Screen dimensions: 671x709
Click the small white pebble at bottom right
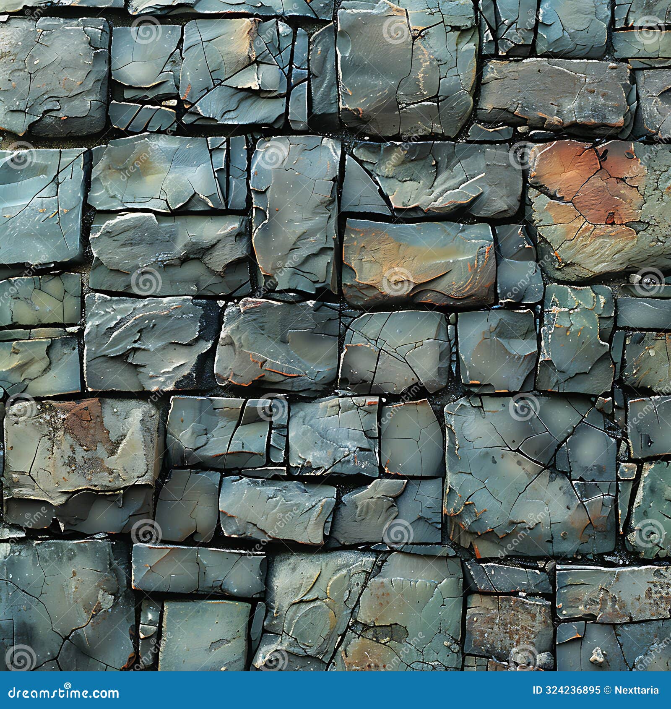tap(597, 654)
